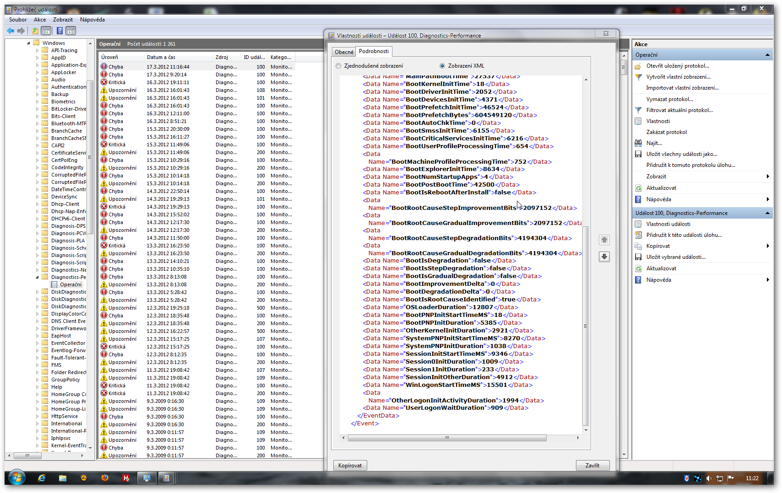Expand the AppLocker tree node

[x=37, y=72]
